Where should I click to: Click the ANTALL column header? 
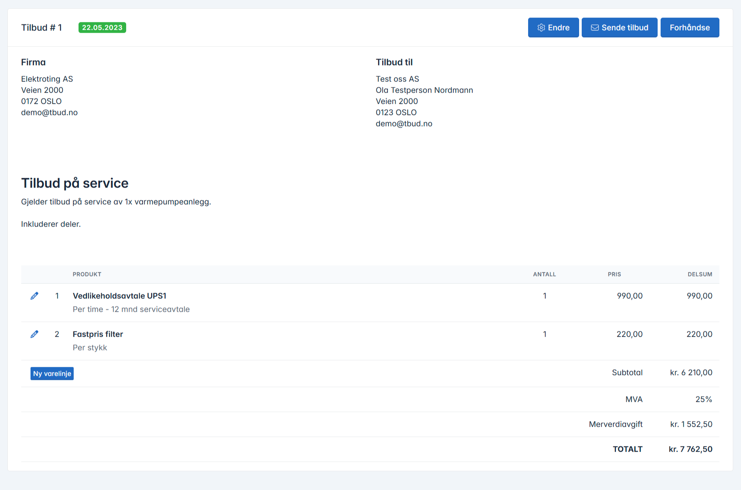coord(544,274)
